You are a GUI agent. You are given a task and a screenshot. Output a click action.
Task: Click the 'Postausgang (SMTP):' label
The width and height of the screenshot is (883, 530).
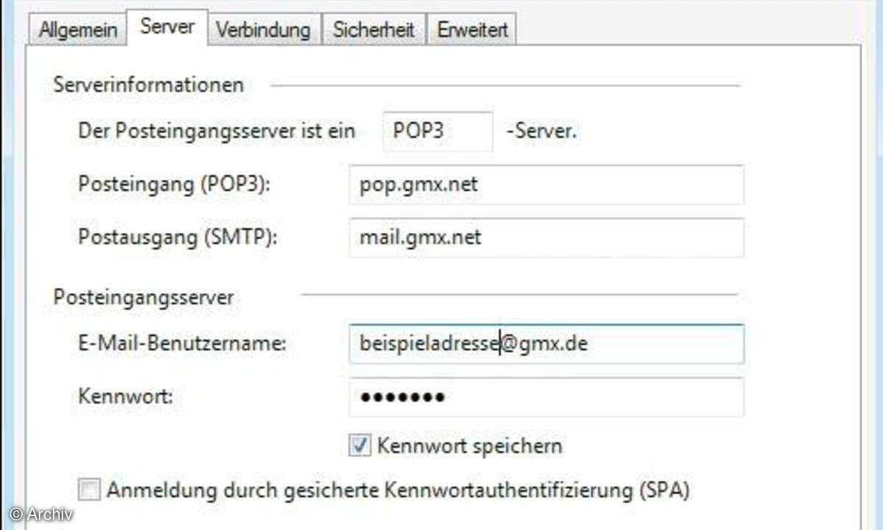177,238
